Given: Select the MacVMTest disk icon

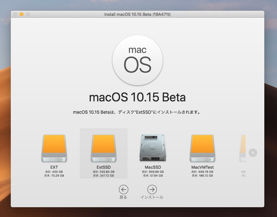Looking at the screenshot, I should point(202,148).
